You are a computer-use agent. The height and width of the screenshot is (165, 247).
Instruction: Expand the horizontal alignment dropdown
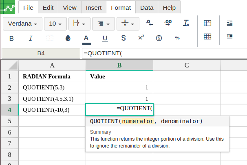pos(104,24)
